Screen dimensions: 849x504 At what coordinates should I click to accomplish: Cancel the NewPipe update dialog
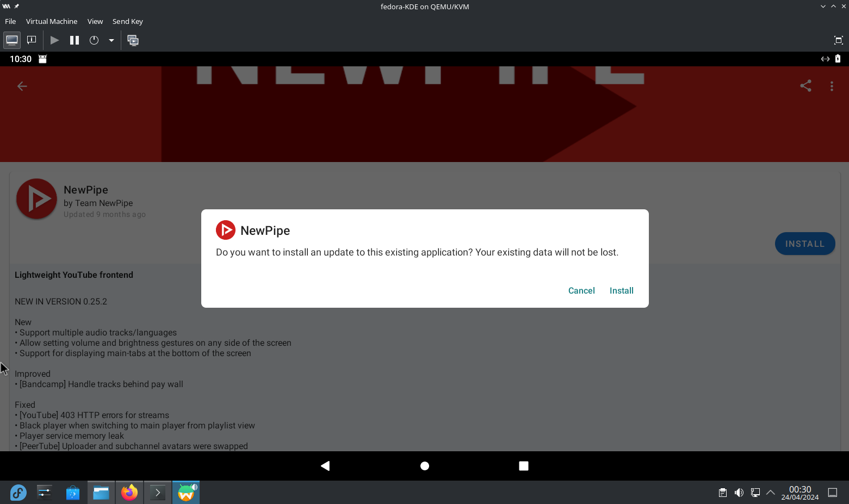pyautogui.click(x=581, y=290)
